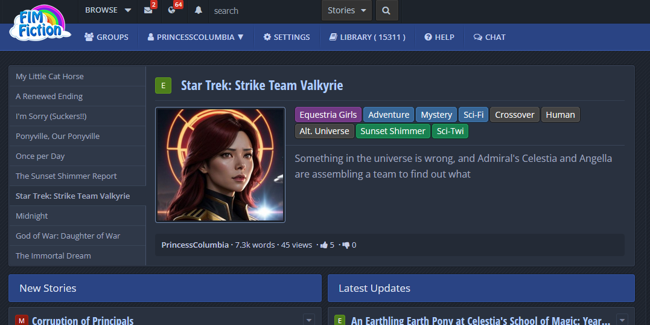Click the Equestria Girls tag
Image resolution: width=650 pixels, height=325 pixels.
click(328, 115)
